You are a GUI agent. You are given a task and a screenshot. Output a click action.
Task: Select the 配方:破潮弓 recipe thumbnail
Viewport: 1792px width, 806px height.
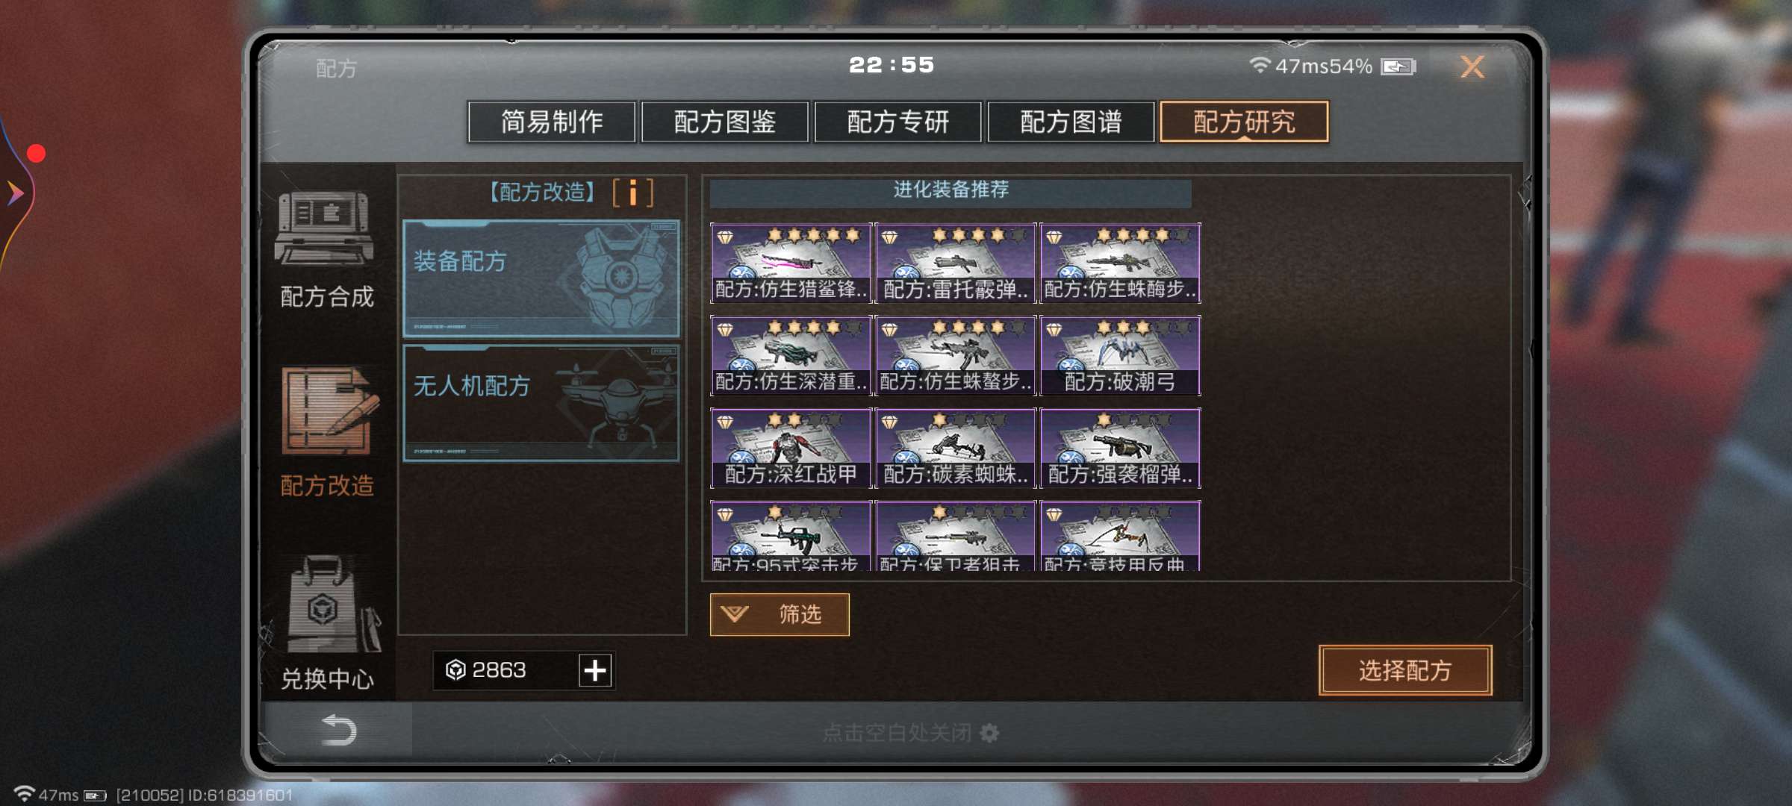tap(1120, 355)
